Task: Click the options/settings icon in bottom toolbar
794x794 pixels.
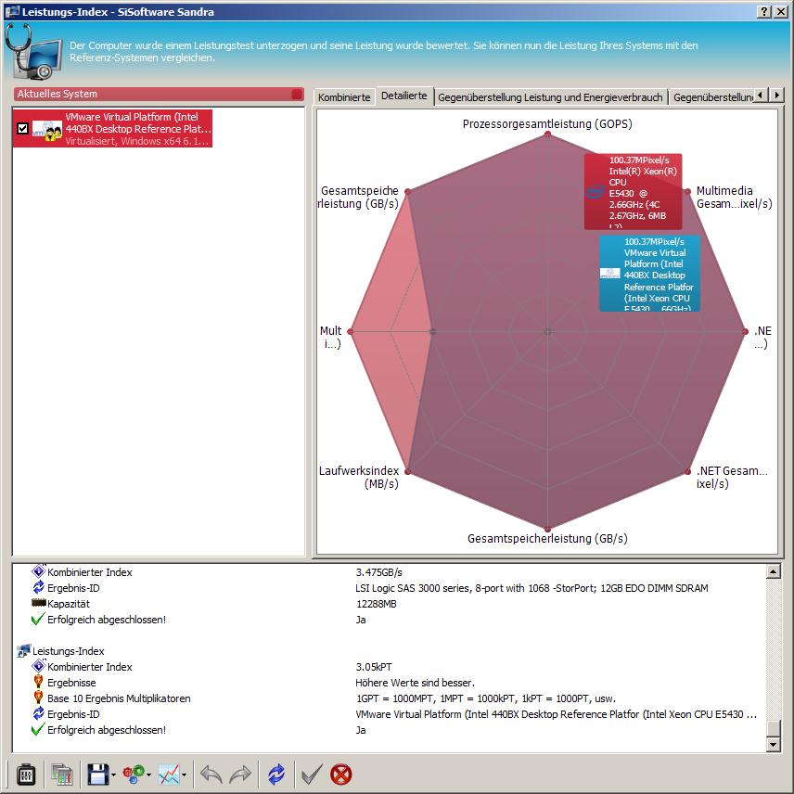Action: click(x=26, y=774)
